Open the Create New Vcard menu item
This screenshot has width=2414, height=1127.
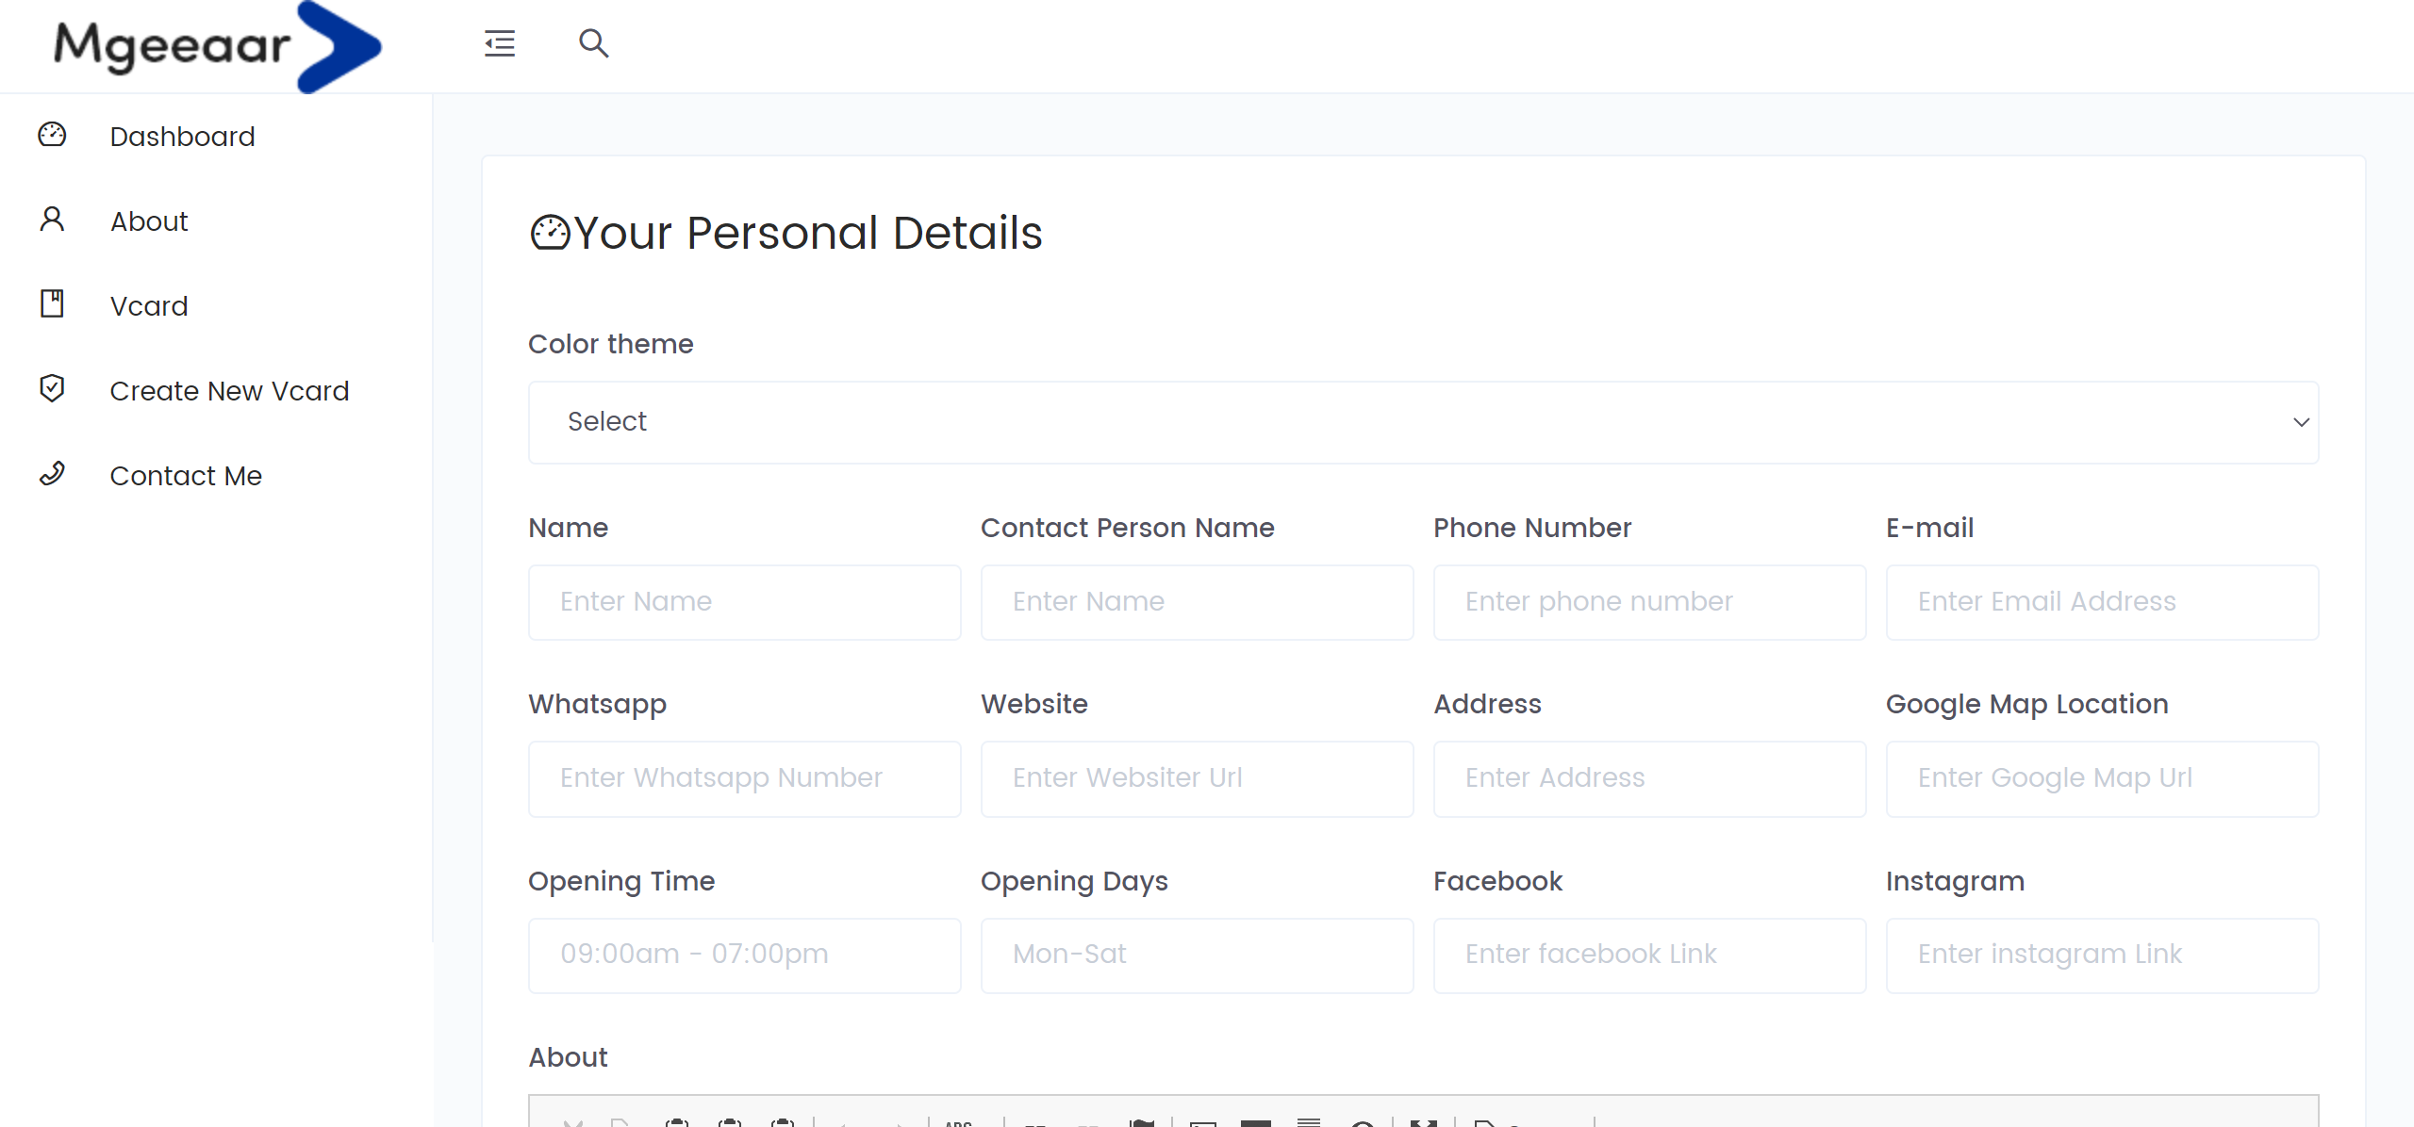[229, 391]
